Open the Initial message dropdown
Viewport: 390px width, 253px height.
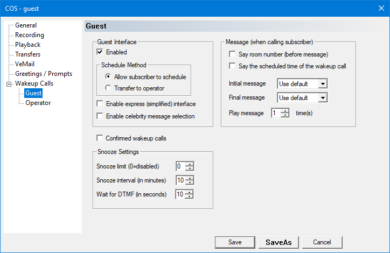(x=322, y=84)
